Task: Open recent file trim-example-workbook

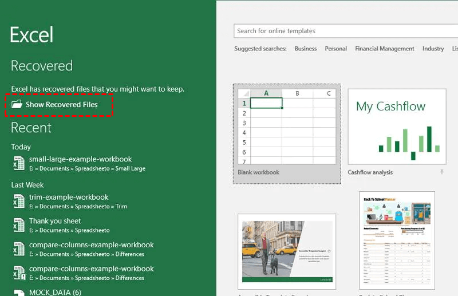Action: pos(69,198)
